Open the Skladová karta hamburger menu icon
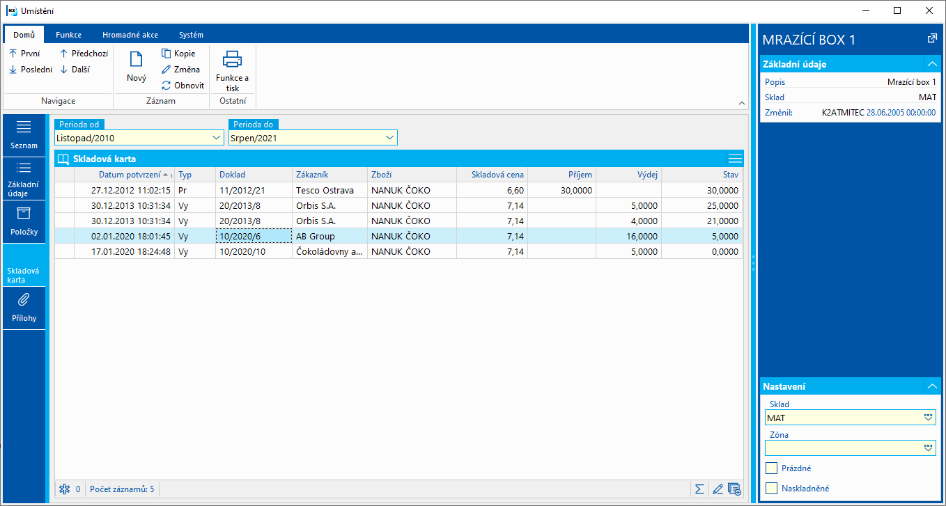Viewport: 946px width, 506px height. (735, 158)
